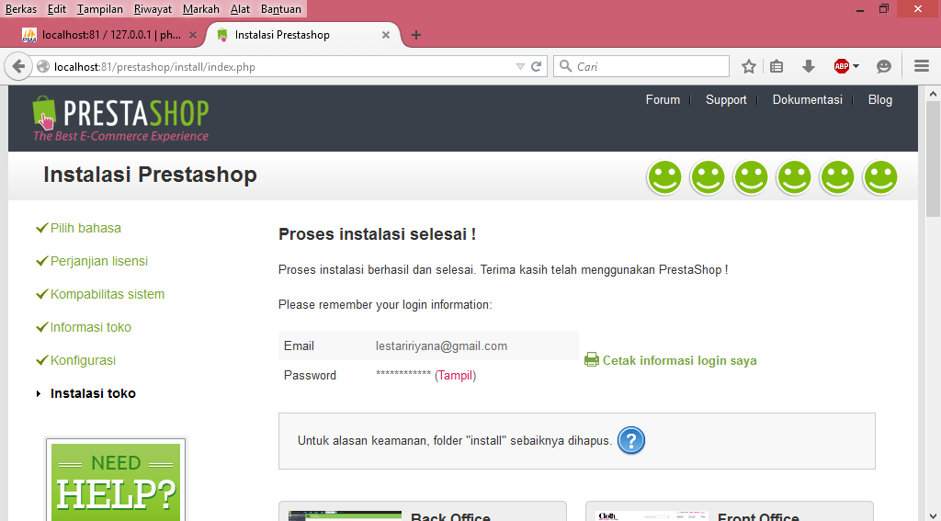The width and height of the screenshot is (941, 521).
Task: Click the last green smiley icon
Action: pos(880,177)
